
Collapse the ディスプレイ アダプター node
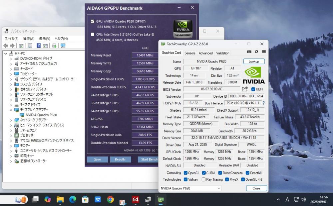11,110
